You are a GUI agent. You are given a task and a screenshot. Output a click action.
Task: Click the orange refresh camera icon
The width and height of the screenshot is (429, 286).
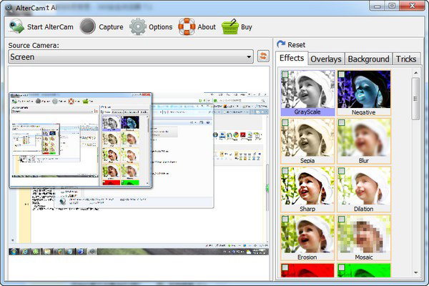[x=263, y=56]
